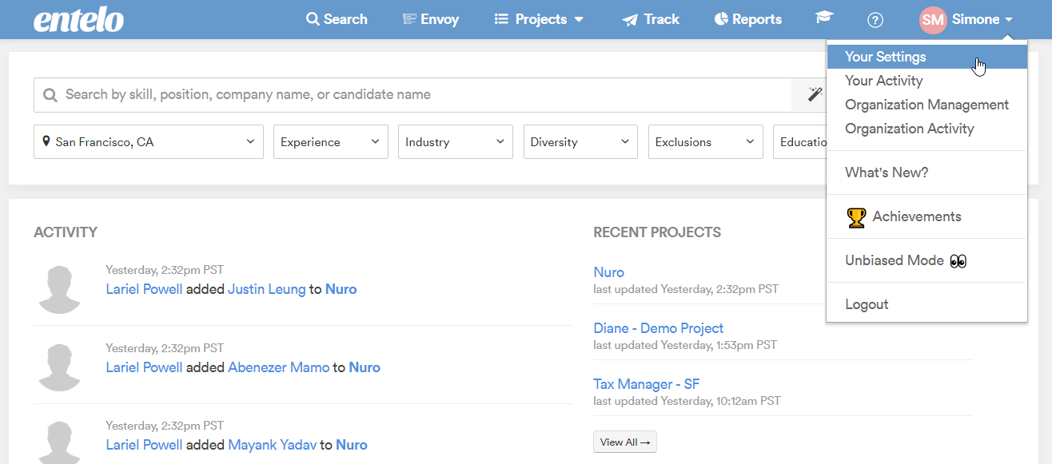
Task: Expand the Industry filter dropdown
Action: point(456,141)
